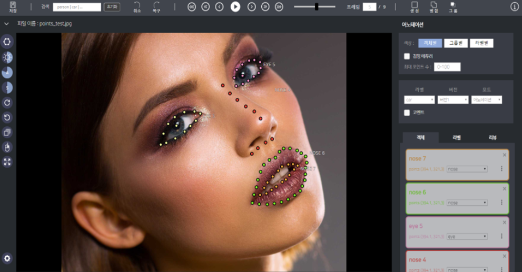522x272 pixels.
Task: Remove nose 7 object with its X
Action: (x=505, y=155)
